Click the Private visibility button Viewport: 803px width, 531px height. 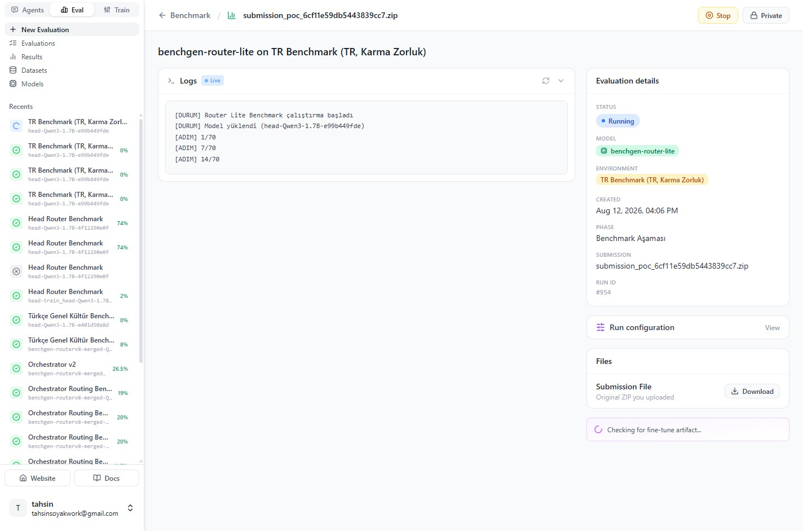click(x=766, y=15)
